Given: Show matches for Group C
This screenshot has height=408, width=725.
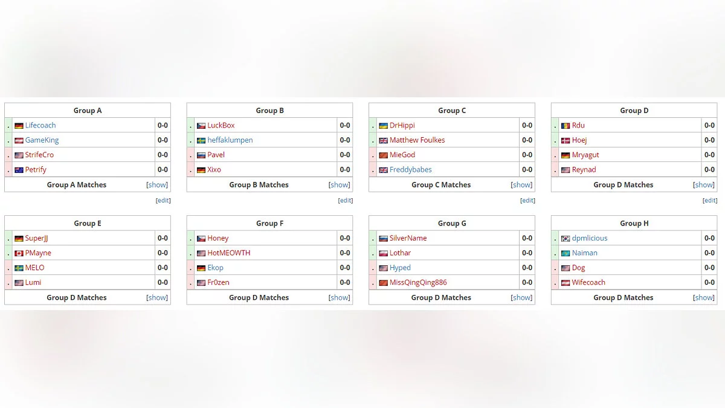Looking at the screenshot, I should click(x=521, y=185).
